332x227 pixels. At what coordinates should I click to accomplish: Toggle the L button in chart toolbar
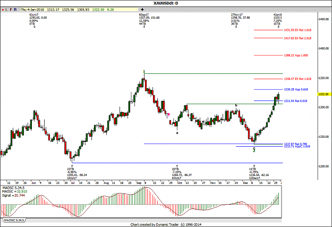click(x=6, y=10)
